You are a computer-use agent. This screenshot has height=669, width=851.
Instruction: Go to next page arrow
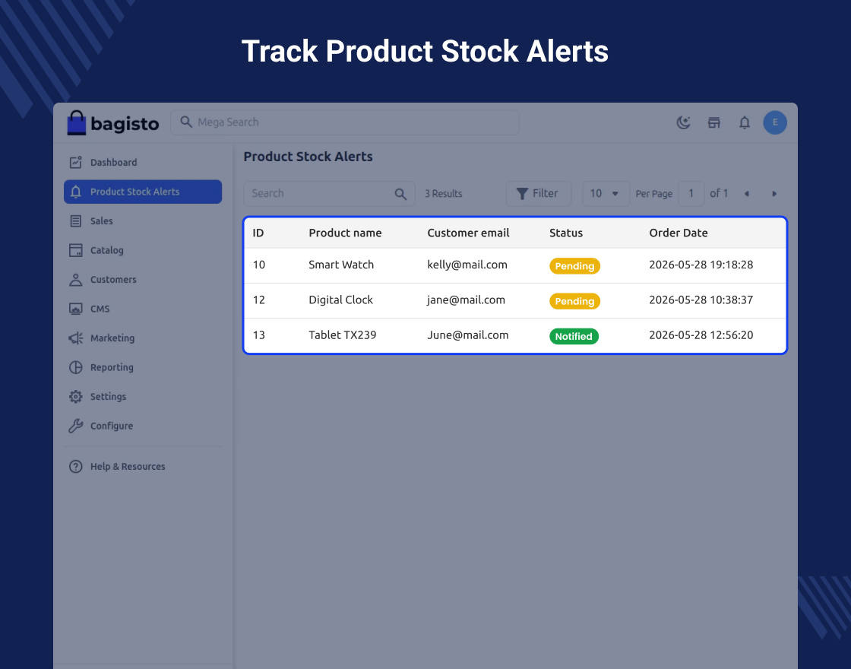(x=774, y=194)
